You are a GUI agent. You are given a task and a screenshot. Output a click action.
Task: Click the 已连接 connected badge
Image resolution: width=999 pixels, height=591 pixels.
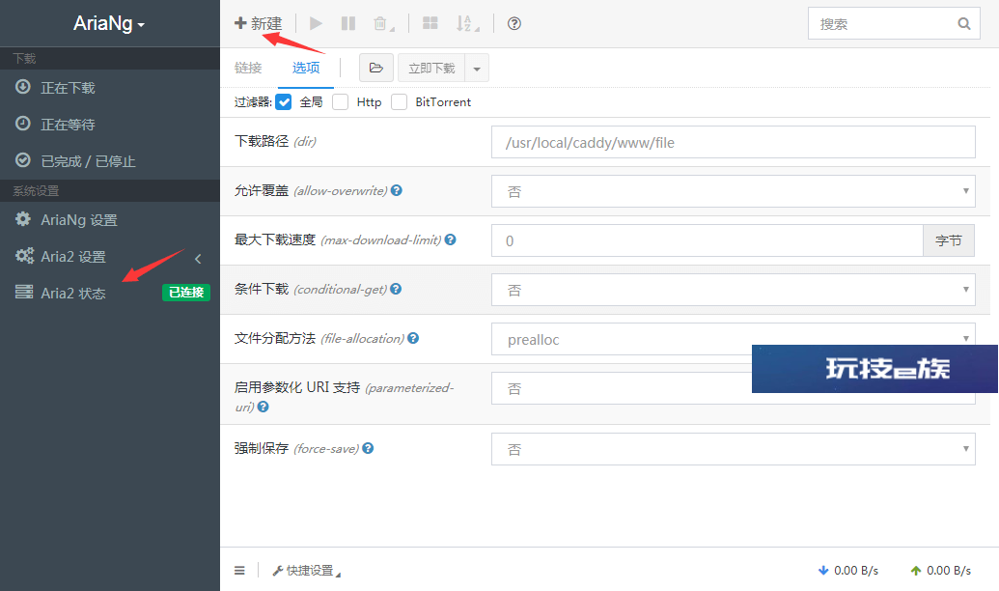click(186, 293)
